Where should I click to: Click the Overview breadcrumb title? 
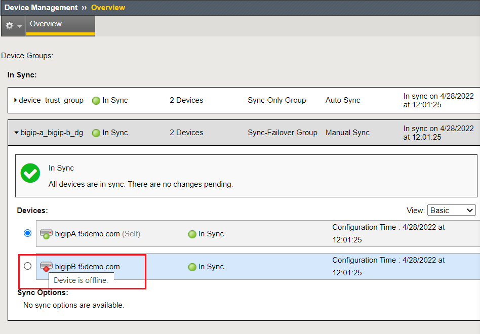click(x=108, y=8)
